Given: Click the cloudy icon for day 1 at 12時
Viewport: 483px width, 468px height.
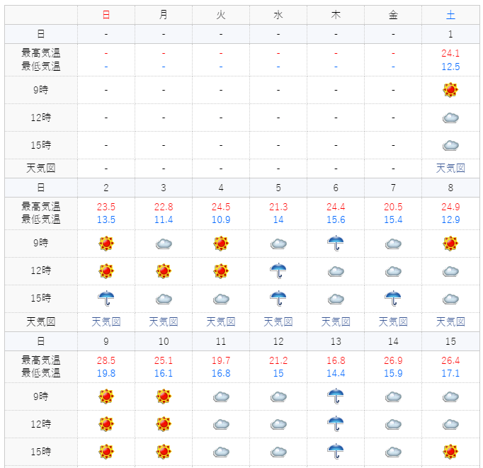Looking at the screenshot, I should pos(450,118).
